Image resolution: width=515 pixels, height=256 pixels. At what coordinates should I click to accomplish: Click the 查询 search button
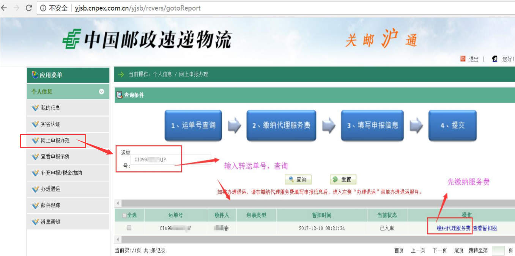pos(298,180)
